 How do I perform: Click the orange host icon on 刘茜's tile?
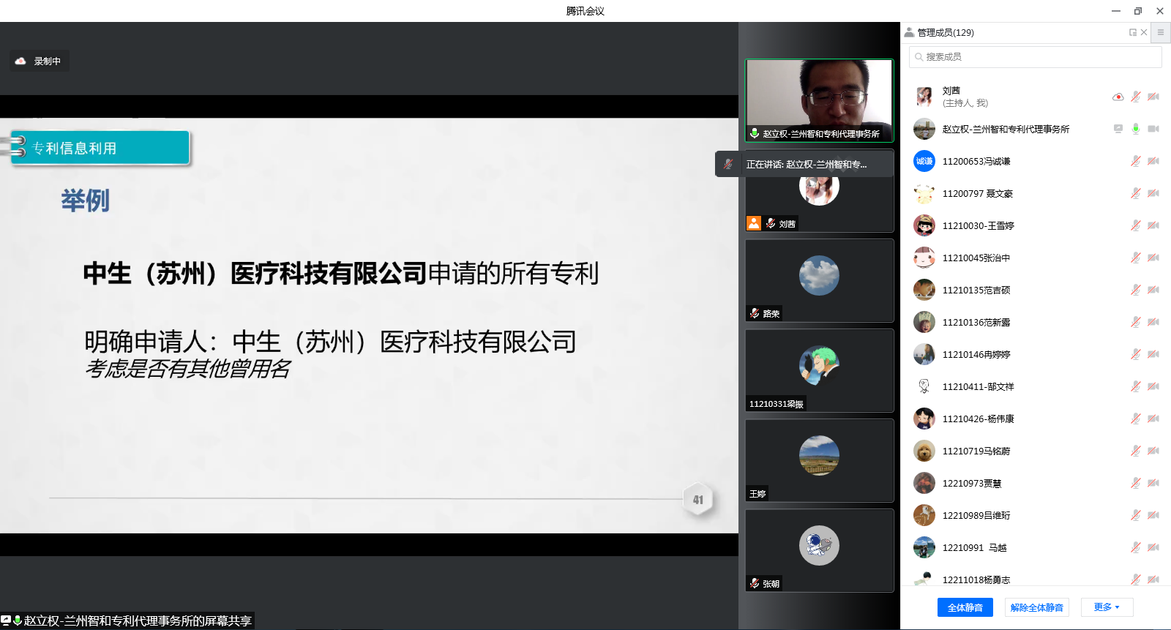(x=754, y=223)
